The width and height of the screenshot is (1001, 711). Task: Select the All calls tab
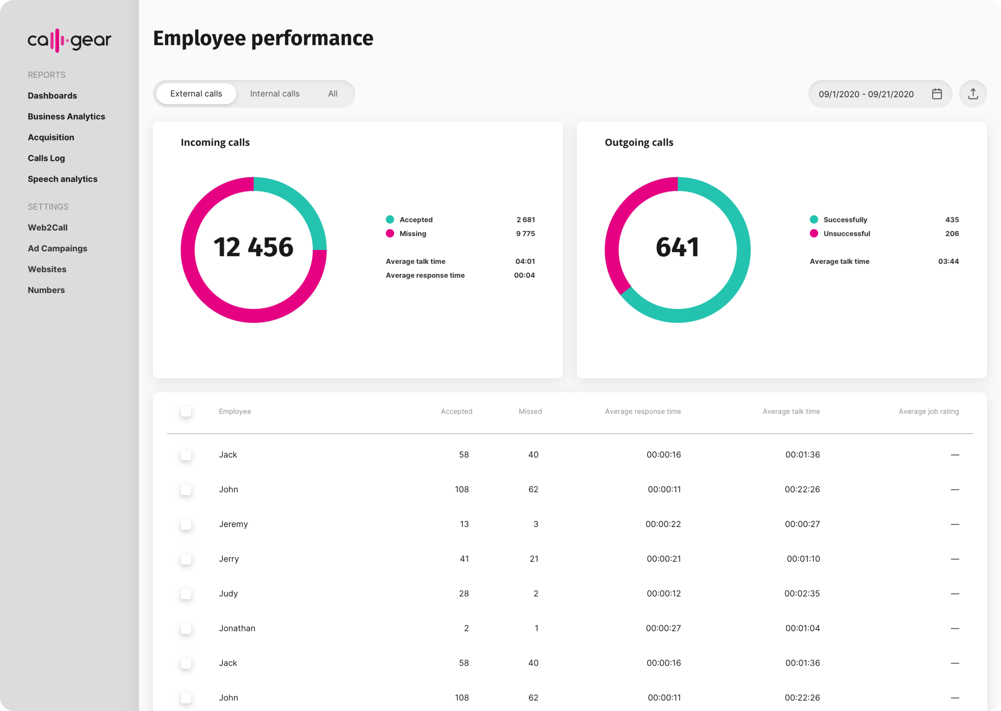pos(332,94)
